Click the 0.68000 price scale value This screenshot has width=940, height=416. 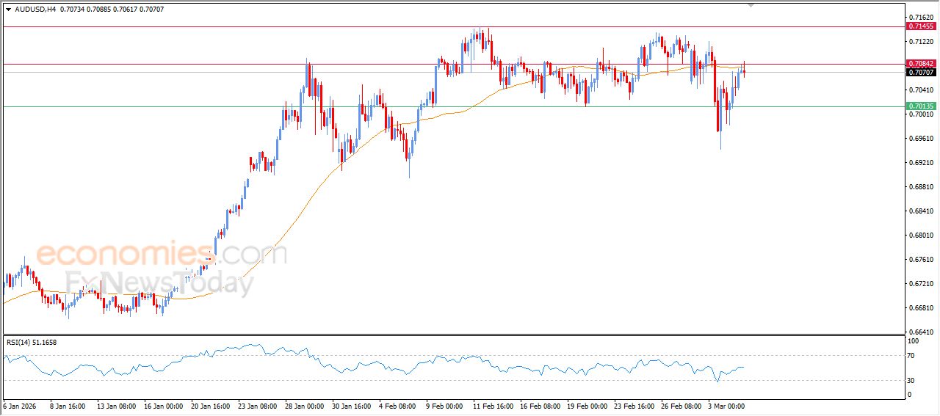point(920,235)
